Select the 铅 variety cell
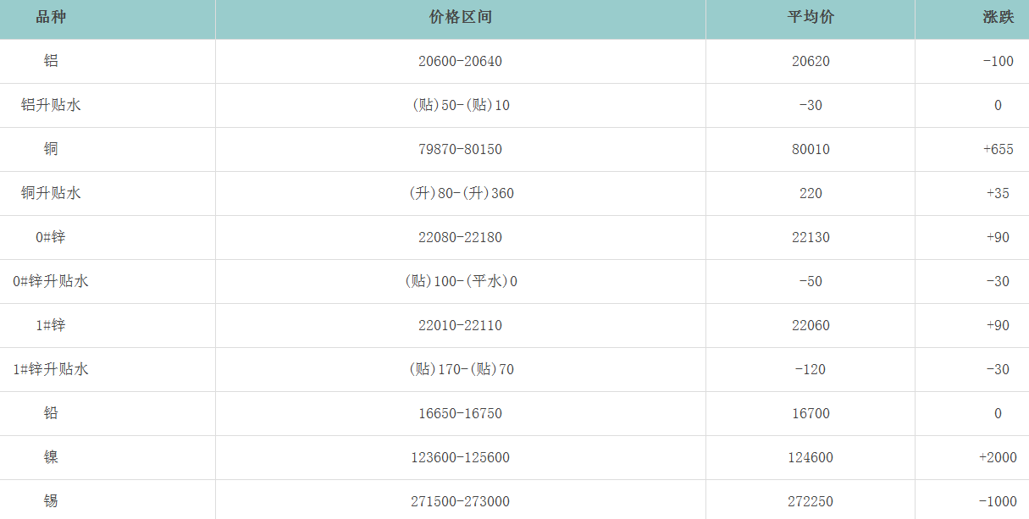The width and height of the screenshot is (1029, 519). (51, 414)
